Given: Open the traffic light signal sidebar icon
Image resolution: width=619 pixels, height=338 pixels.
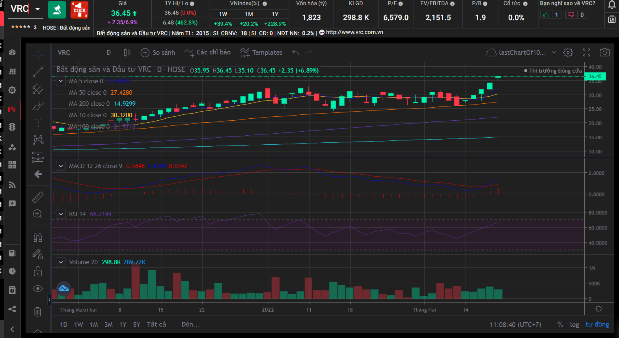Looking at the screenshot, I should coord(12,127).
